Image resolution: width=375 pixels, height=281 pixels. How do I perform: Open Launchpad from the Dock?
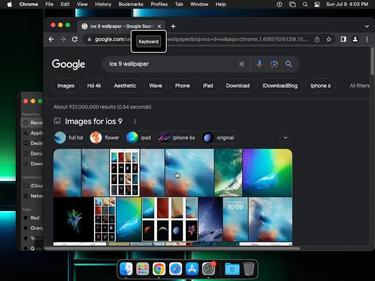tap(142, 269)
